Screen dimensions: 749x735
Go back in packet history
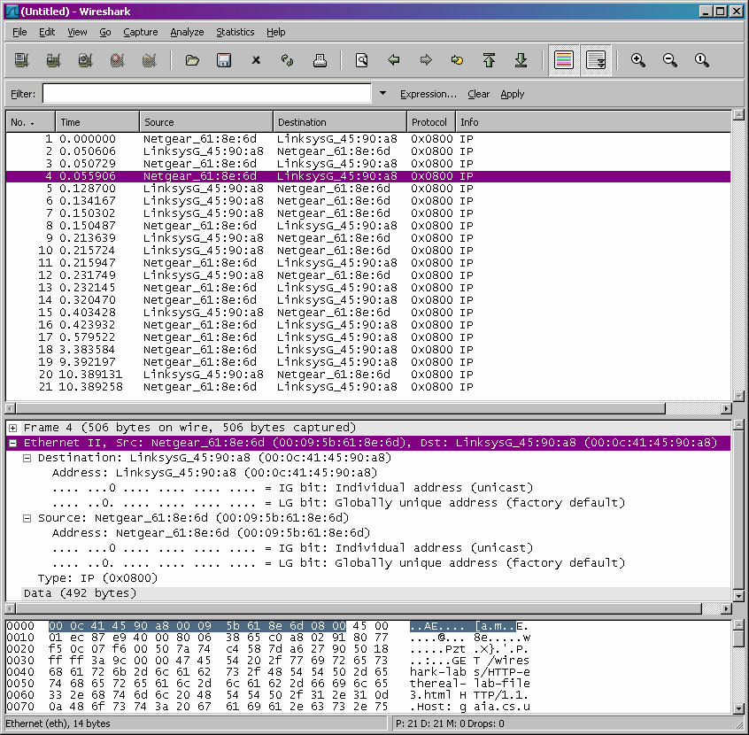pyautogui.click(x=394, y=60)
